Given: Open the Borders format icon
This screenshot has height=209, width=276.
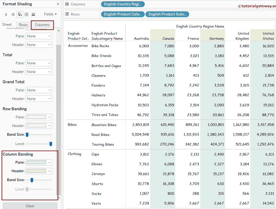Looking at the screenshot, I should point(26,15).
